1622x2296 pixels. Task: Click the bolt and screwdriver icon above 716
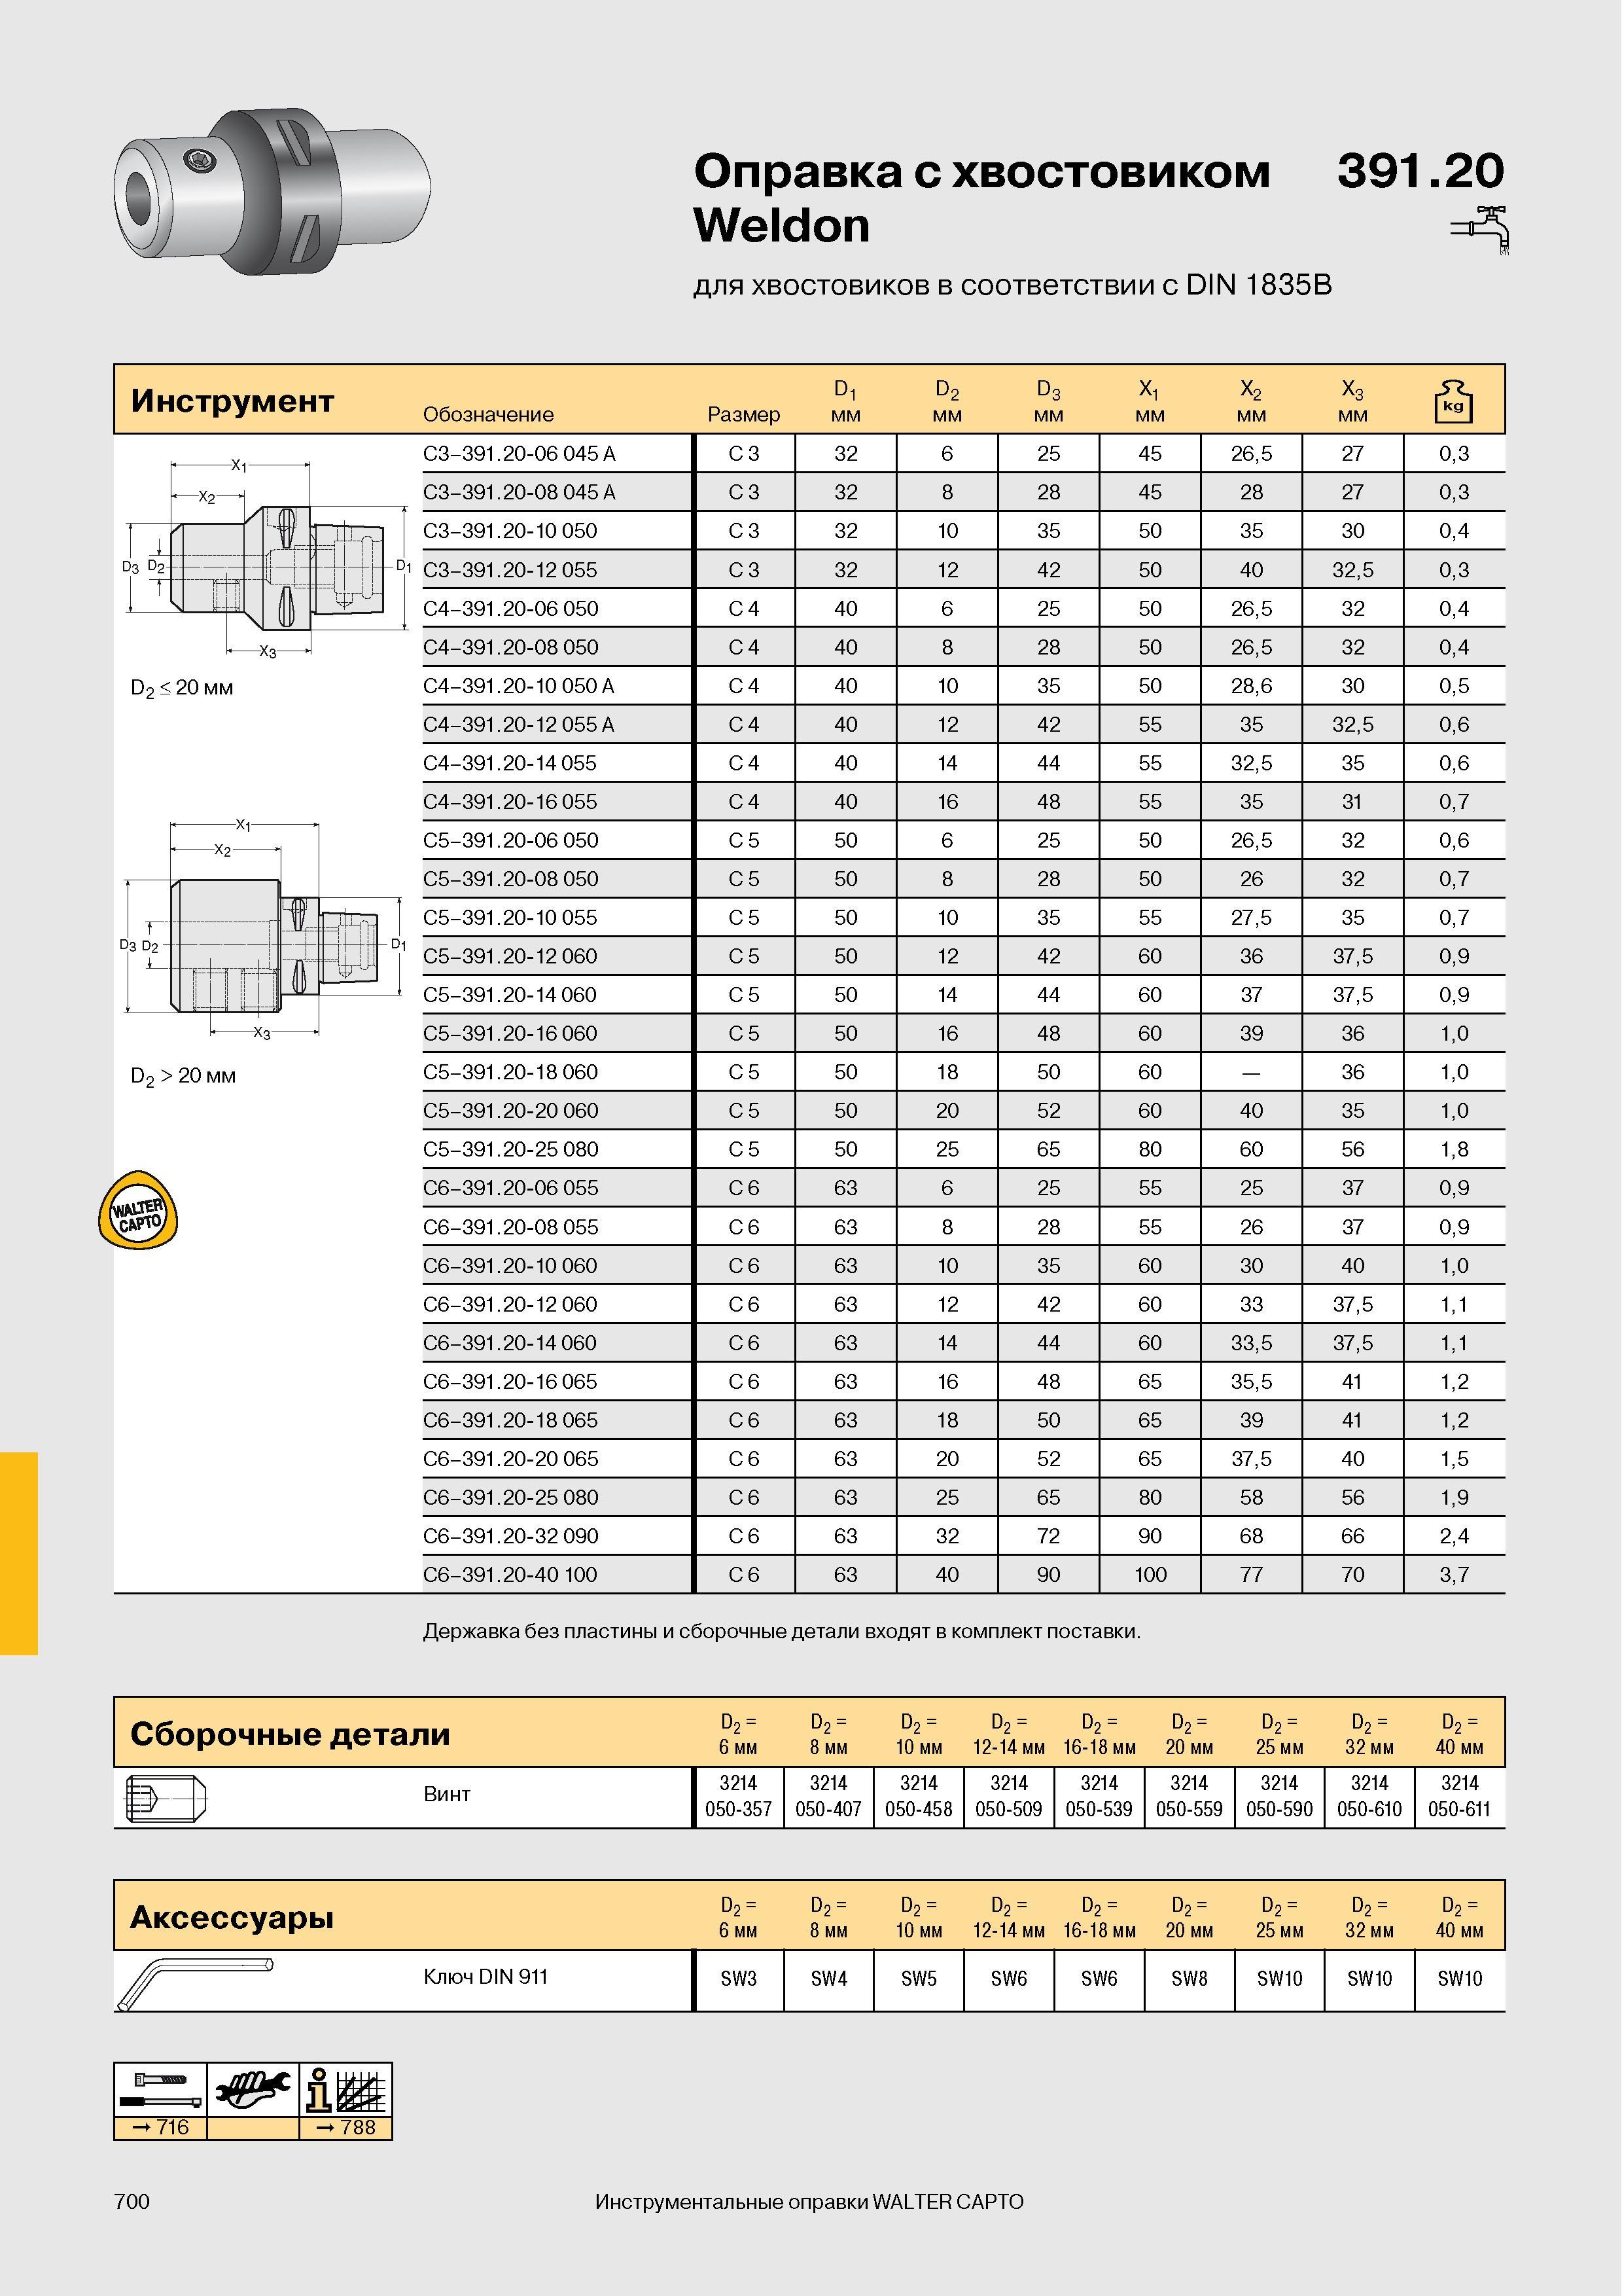tap(160, 2089)
